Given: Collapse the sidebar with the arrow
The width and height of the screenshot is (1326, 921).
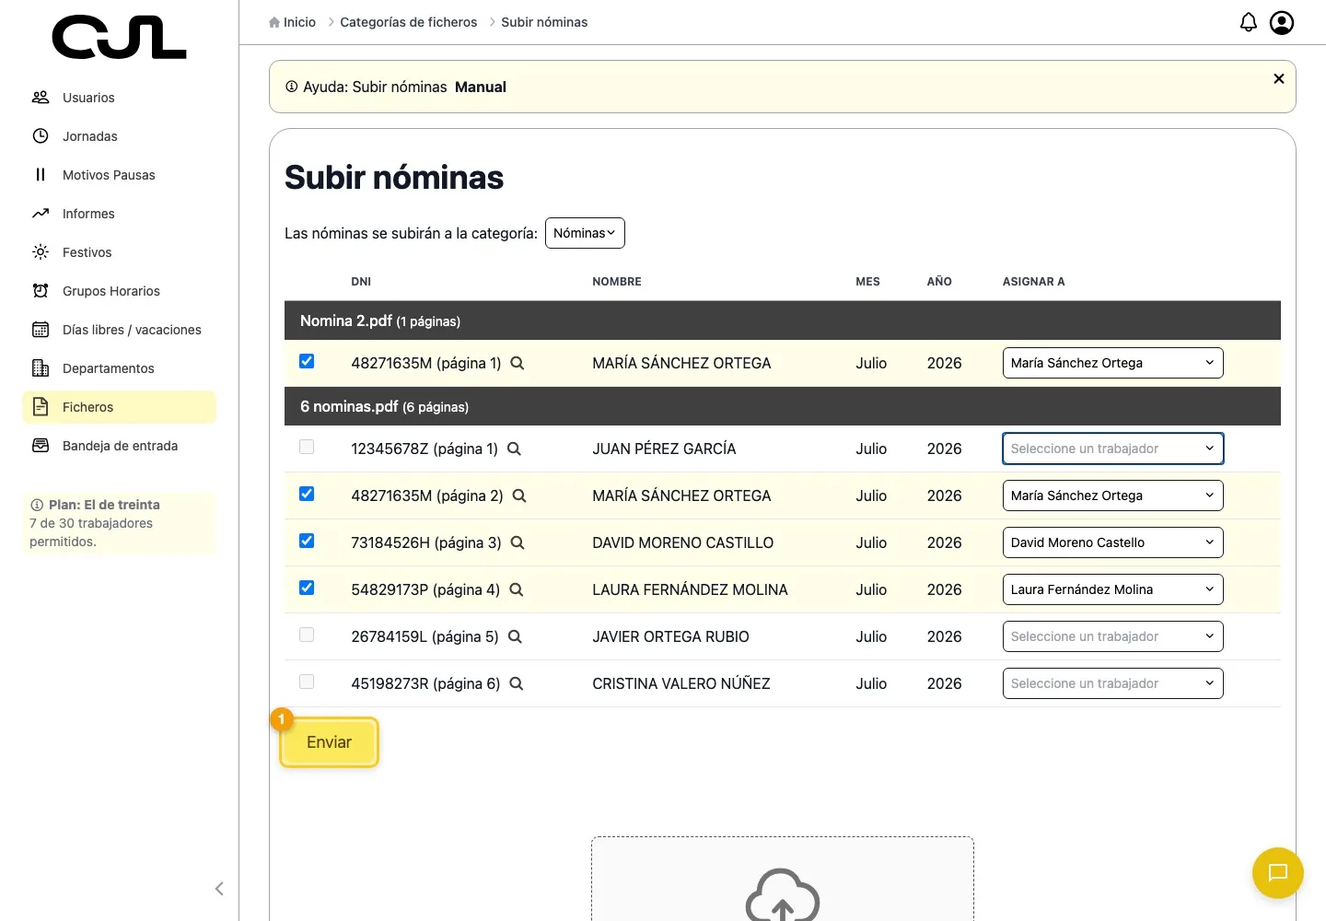Looking at the screenshot, I should point(219,889).
